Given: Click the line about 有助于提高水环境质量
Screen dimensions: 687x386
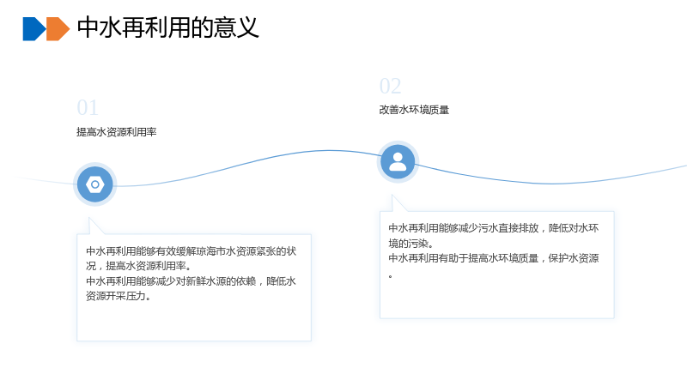Looking at the screenshot, I should [493, 258].
